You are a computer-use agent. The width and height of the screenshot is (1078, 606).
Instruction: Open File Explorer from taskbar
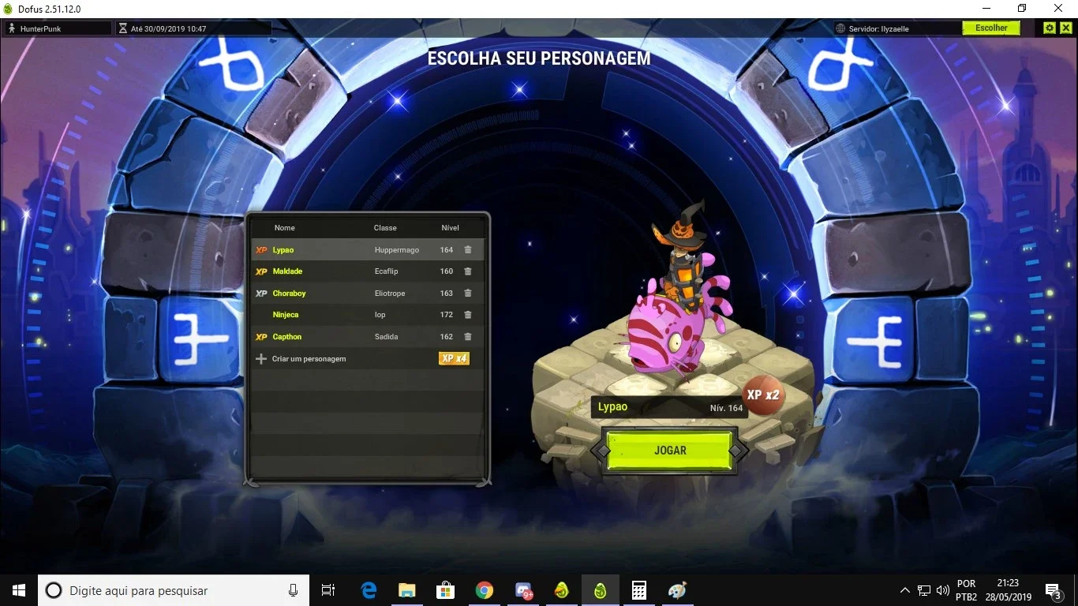[x=407, y=590]
